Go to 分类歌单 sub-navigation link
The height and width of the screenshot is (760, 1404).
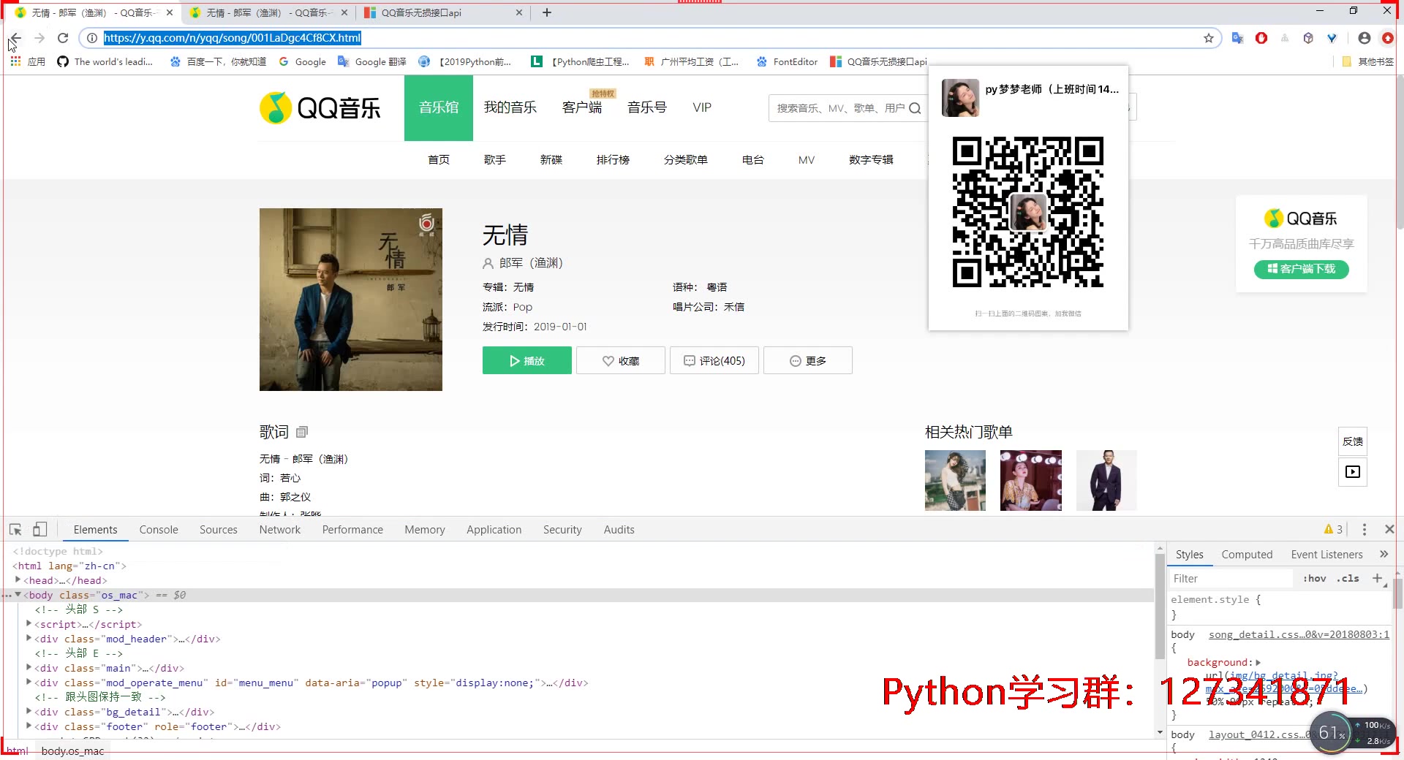click(x=686, y=159)
